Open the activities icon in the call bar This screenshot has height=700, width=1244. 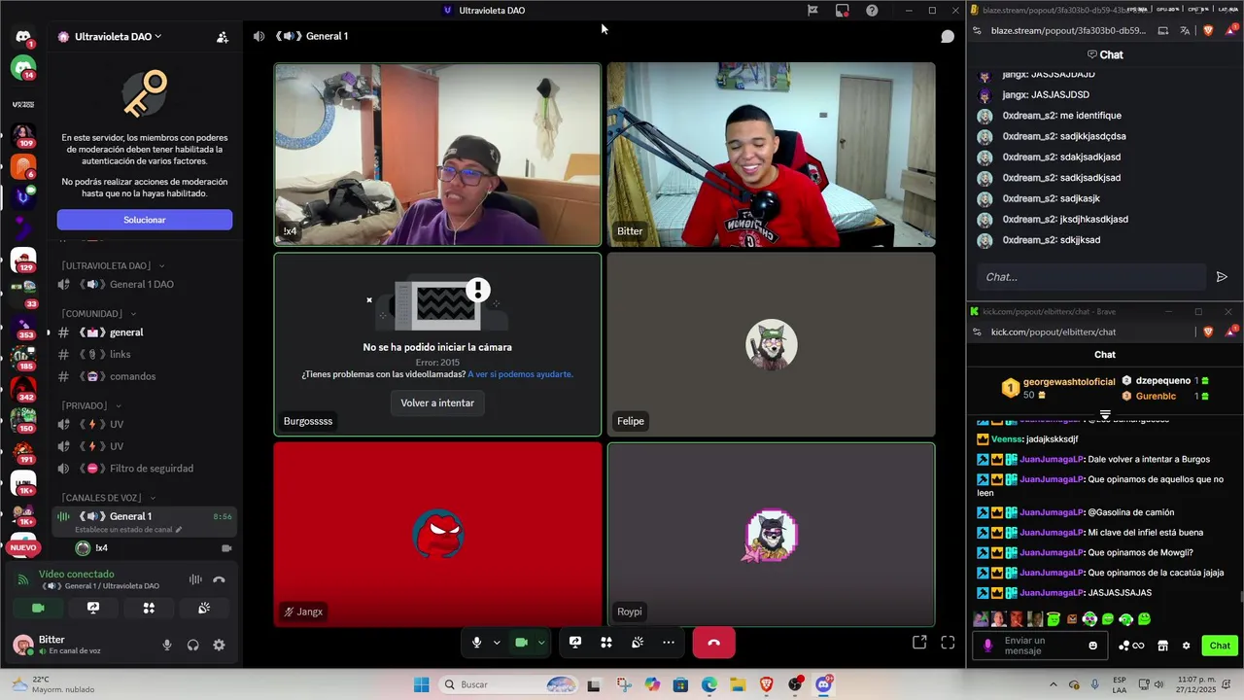[606, 642]
